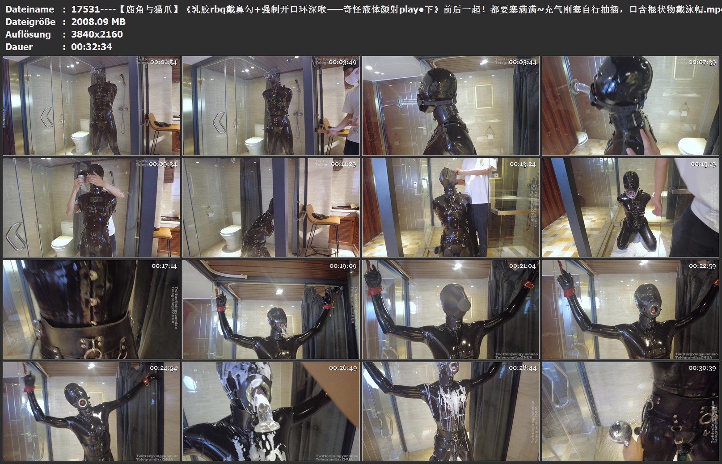Click the Dauer value 00:32:34
The image size is (722, 464).
coord(92,47)
